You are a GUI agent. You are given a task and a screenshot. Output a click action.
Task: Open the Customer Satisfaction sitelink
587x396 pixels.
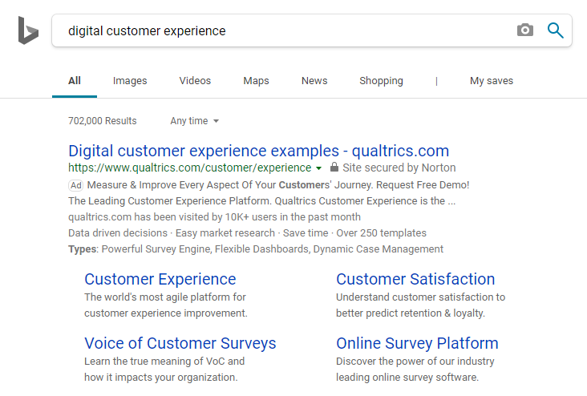415,279
